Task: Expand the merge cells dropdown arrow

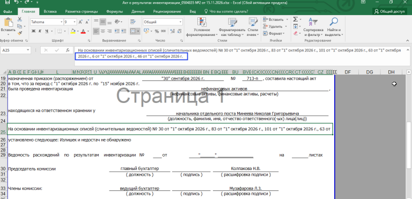Action: [x=138, y=31]
